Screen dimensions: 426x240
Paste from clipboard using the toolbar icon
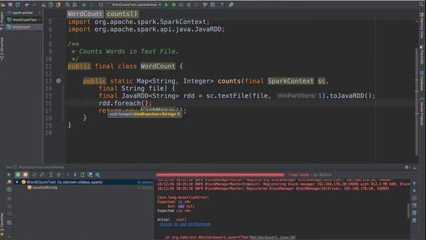(58, 5)
